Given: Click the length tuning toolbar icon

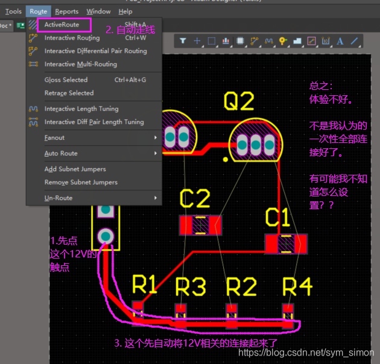Looking at the screenshot, I should tap(268, 41).
